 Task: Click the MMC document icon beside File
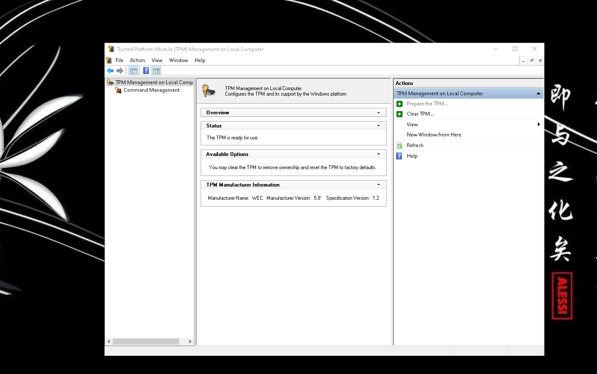pos(109,60)
